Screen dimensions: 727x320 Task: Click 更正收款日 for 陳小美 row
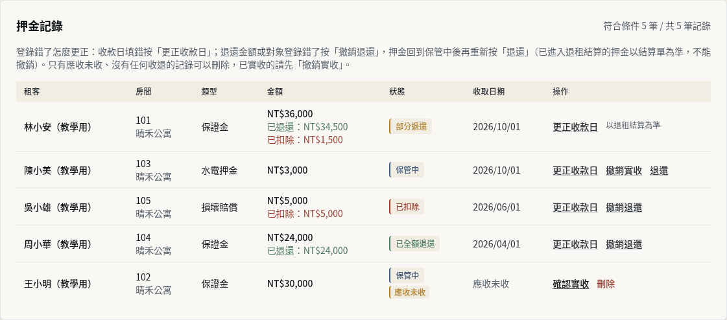575,170
